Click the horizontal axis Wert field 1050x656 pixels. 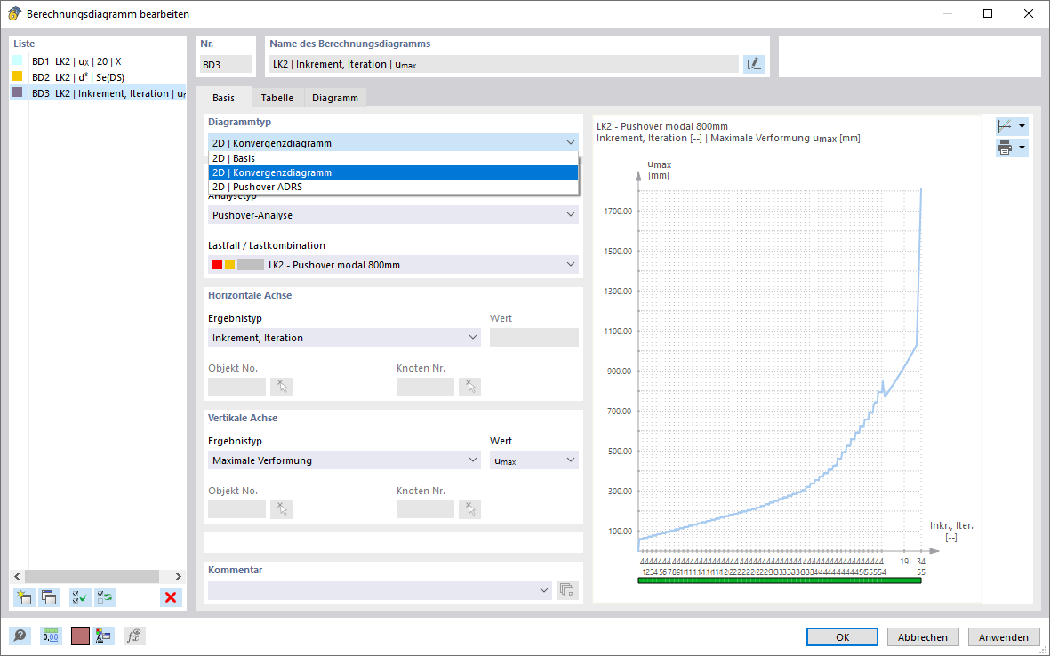click(x=533, y=338)
